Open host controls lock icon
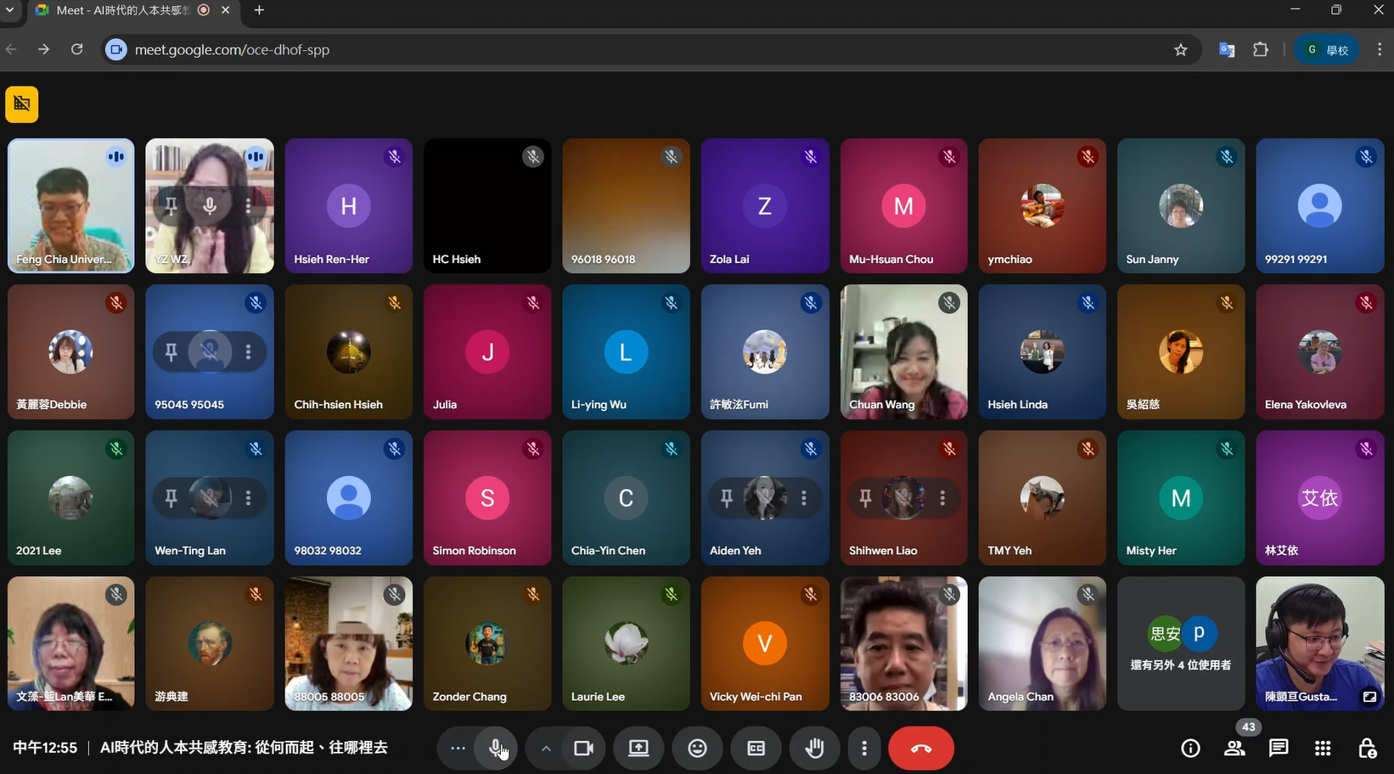Image resolution: width=1394 pixels, height=774 pixels. (1367, 748)
